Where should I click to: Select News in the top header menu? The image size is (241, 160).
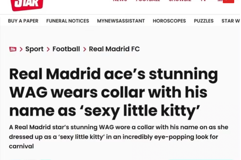[120, 1]
